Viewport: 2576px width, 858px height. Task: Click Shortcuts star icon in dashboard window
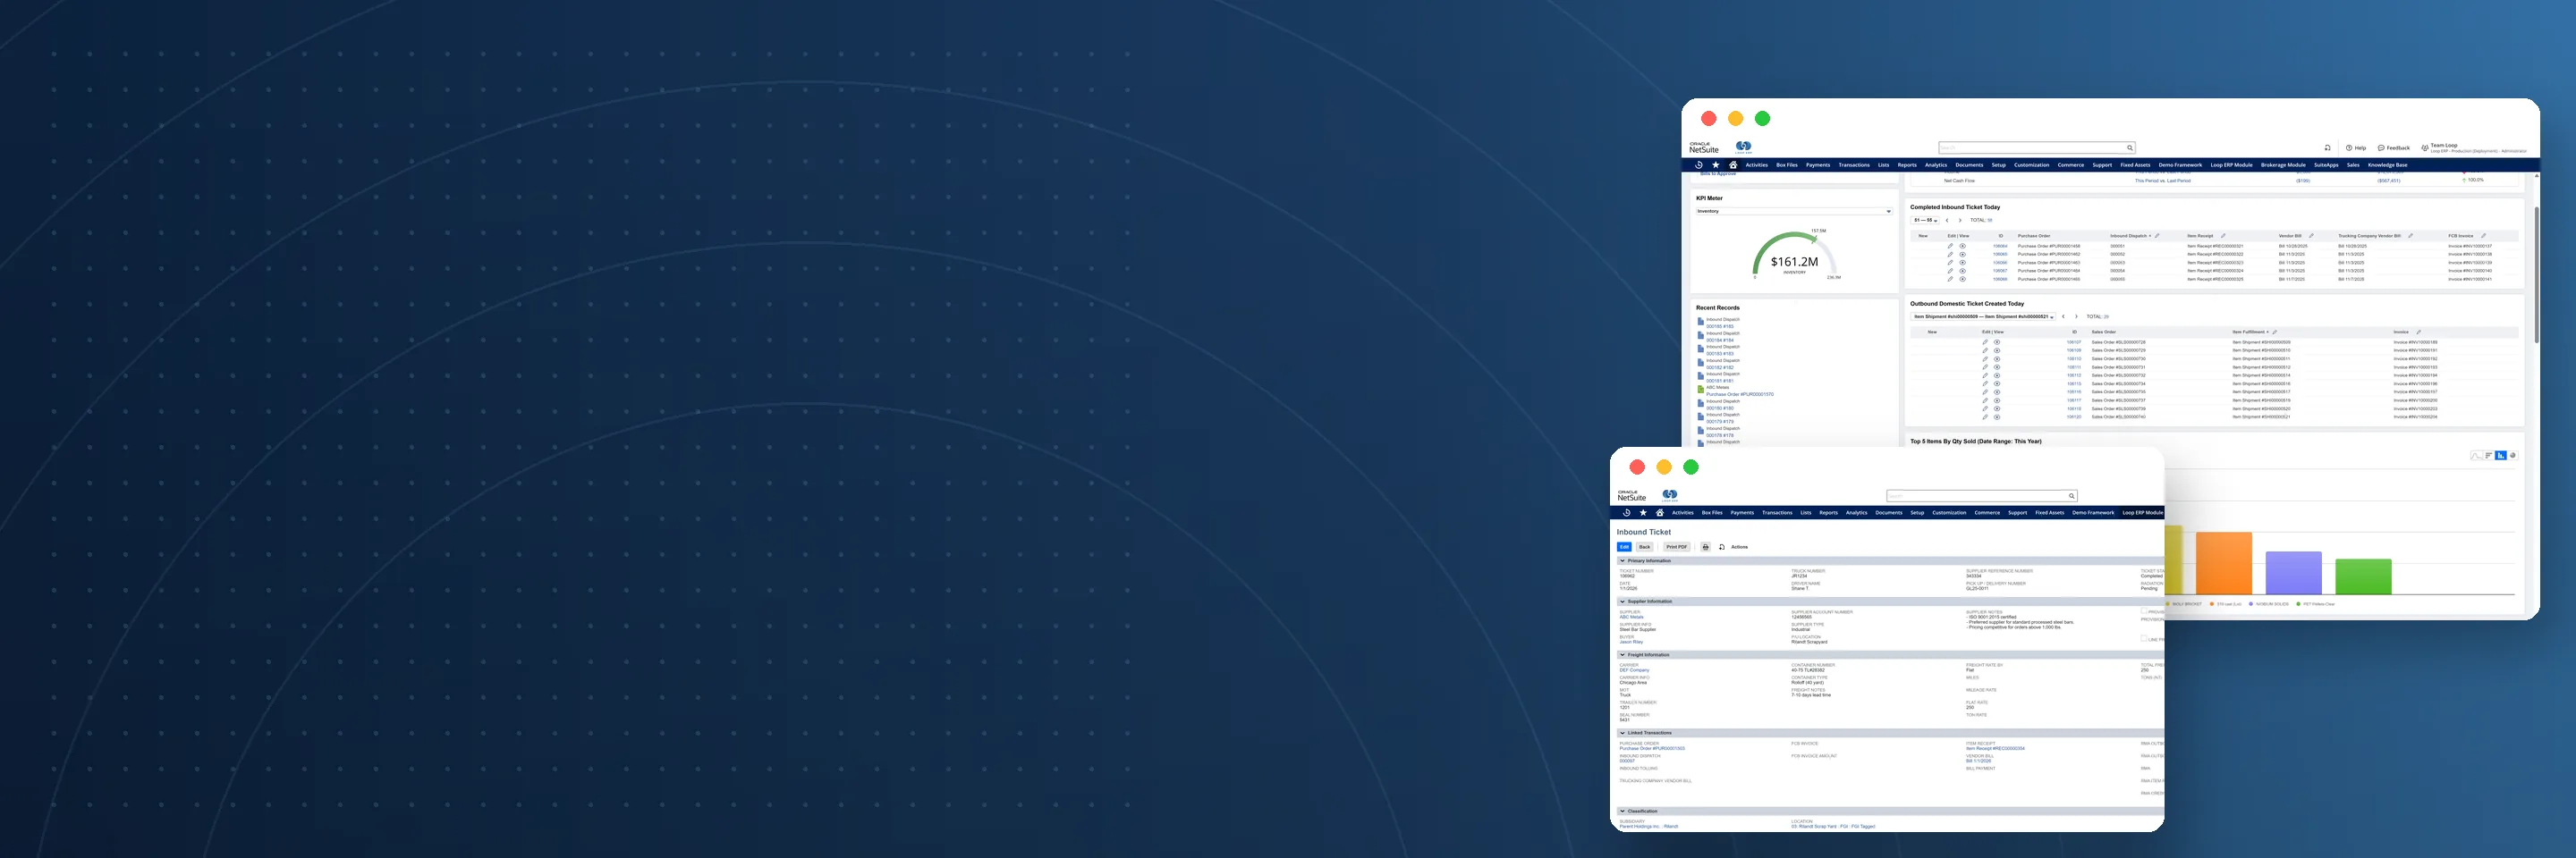(1716, 166)
